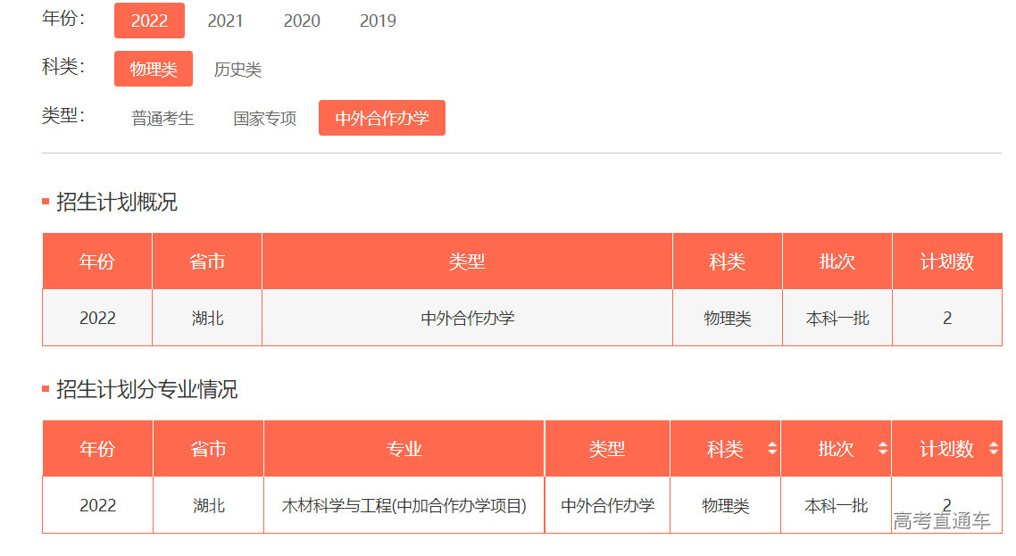Viewport: 1016px width, 556px height.
Task: Switch to 历史类 subject category
Action: click(x=237, y=70)
